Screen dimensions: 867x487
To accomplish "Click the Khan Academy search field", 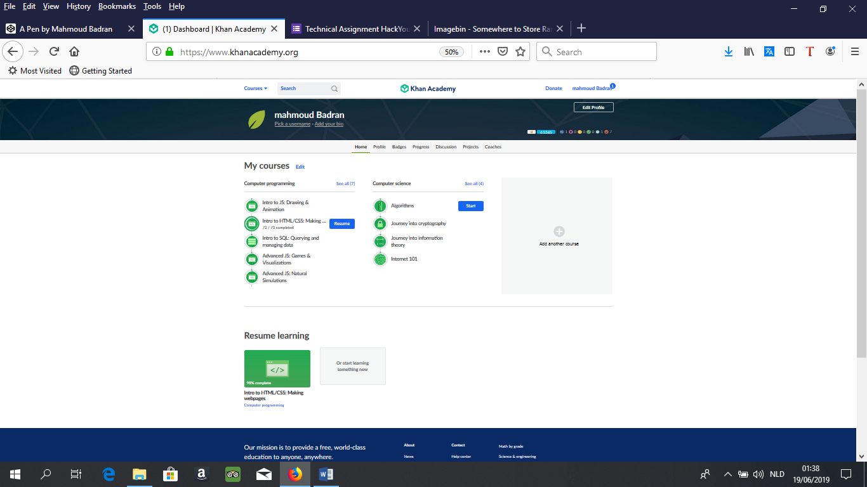I will [x=309, y=88].
